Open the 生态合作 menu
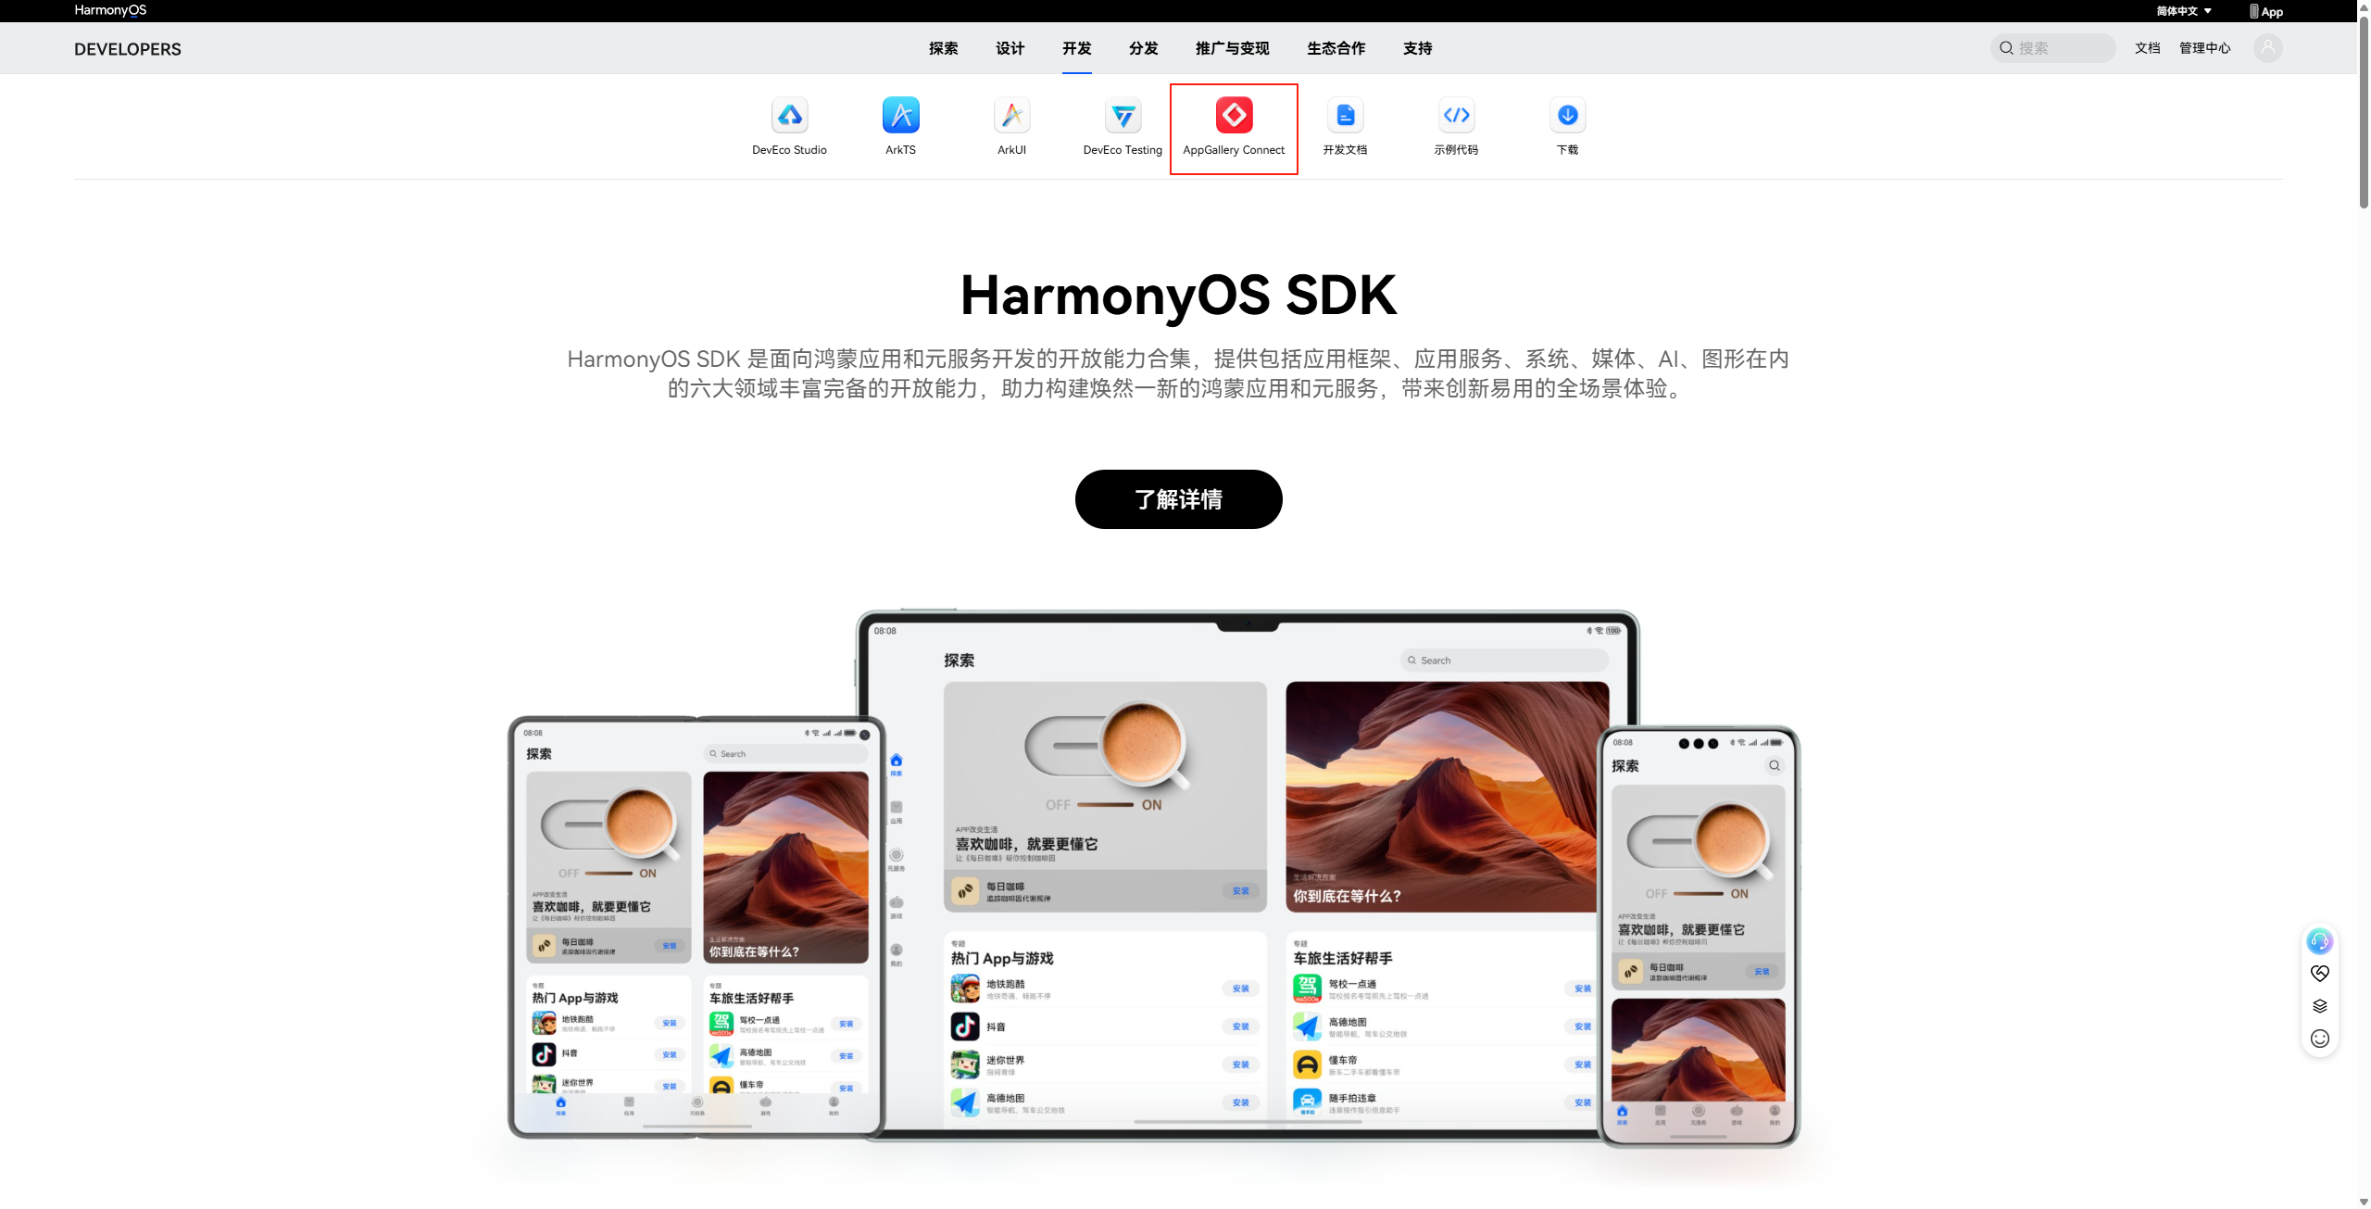The height and width of the screenshot is (1209, 2371). click(x=1336, y=48)
